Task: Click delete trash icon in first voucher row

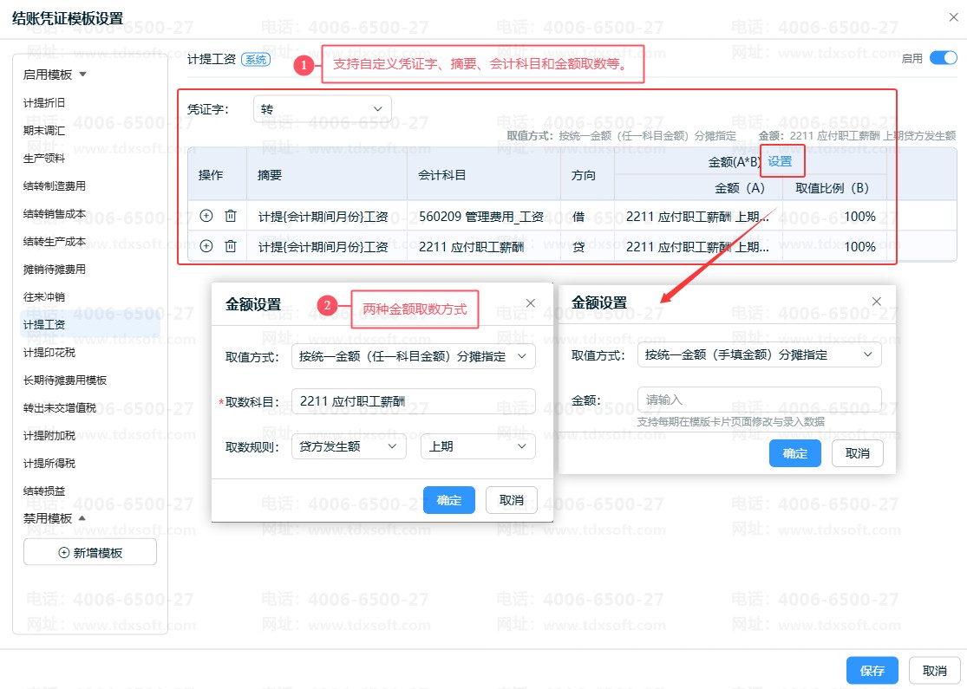Action: pyautogui.click(x=231, y=217)
